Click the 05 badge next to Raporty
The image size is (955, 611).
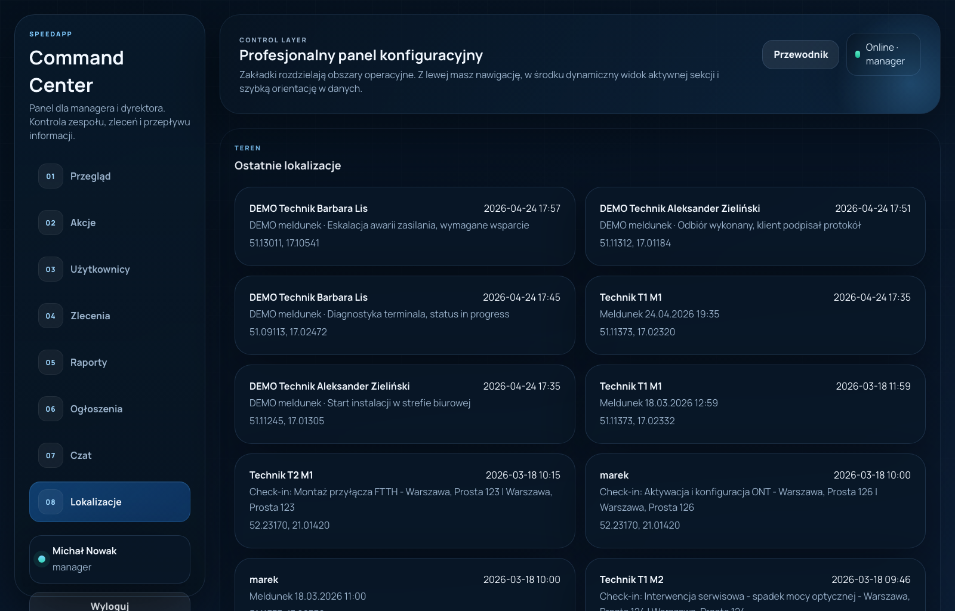point(51,363)
